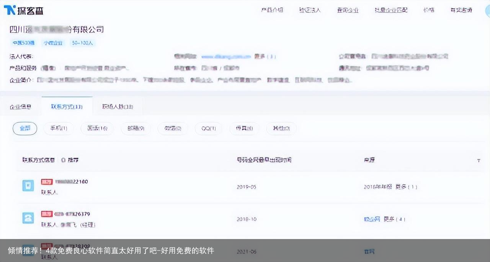Select the 全部 chip to show all contacts

coord(24,129)
